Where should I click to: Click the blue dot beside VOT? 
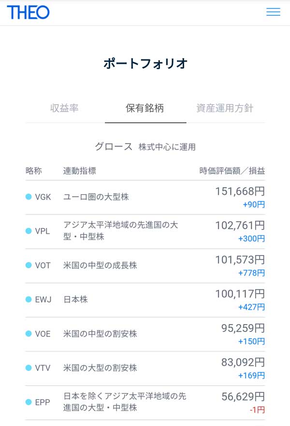(x=29, y=265)
